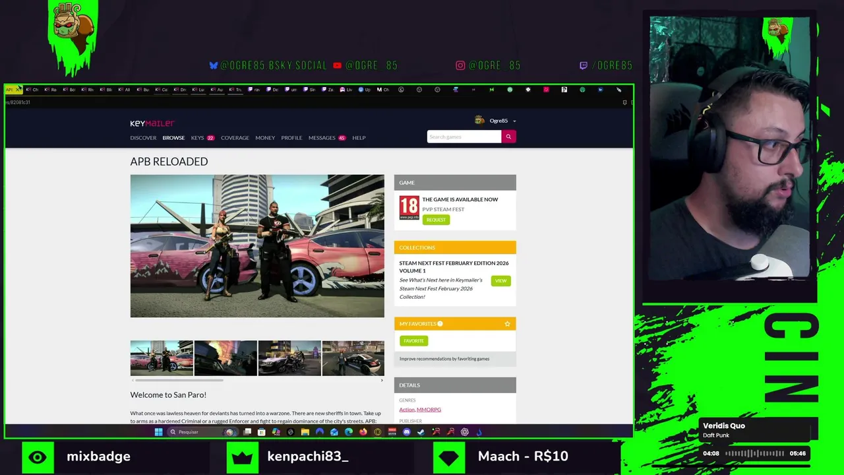The height and width of the screenshot is (475, 844).
Task: Select first thumbnail with pink car and characters
Action: tap(162, 358)
